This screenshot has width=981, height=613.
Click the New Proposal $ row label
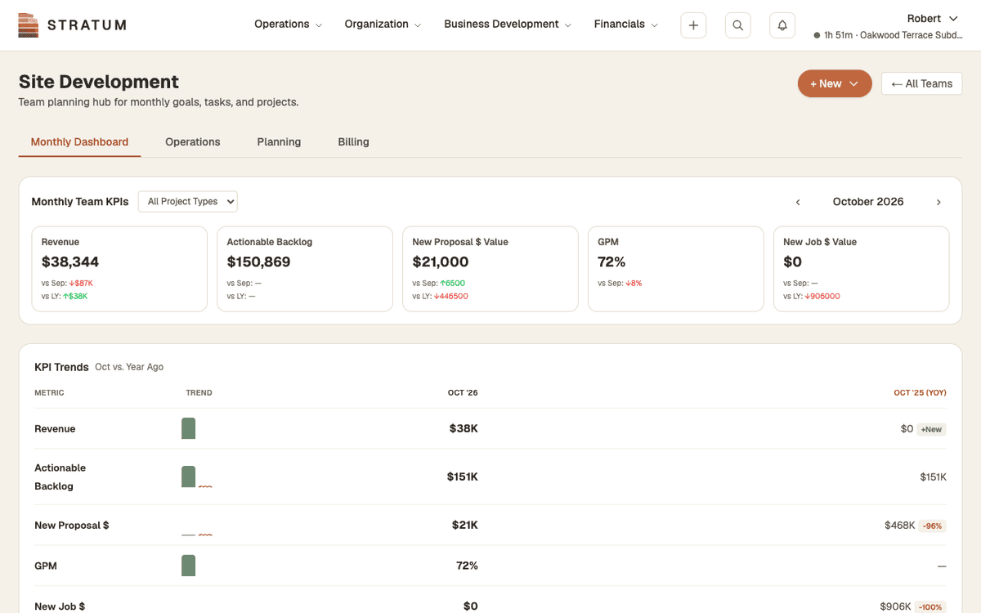pyautogui.click(x=72, y=526)
